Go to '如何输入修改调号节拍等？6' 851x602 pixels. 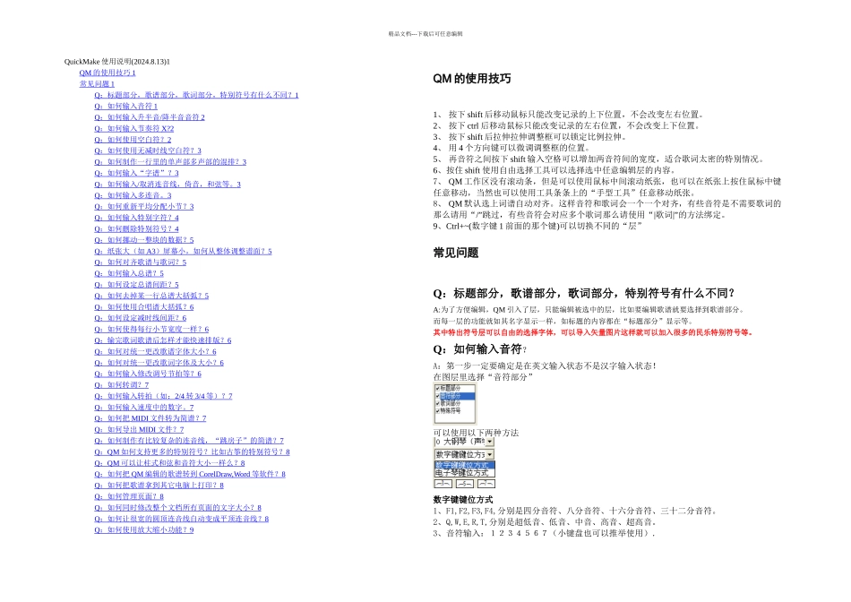pyautogui.click(x=148, y=374)
